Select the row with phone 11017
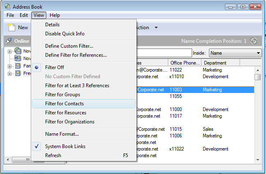 pos(195,116)
